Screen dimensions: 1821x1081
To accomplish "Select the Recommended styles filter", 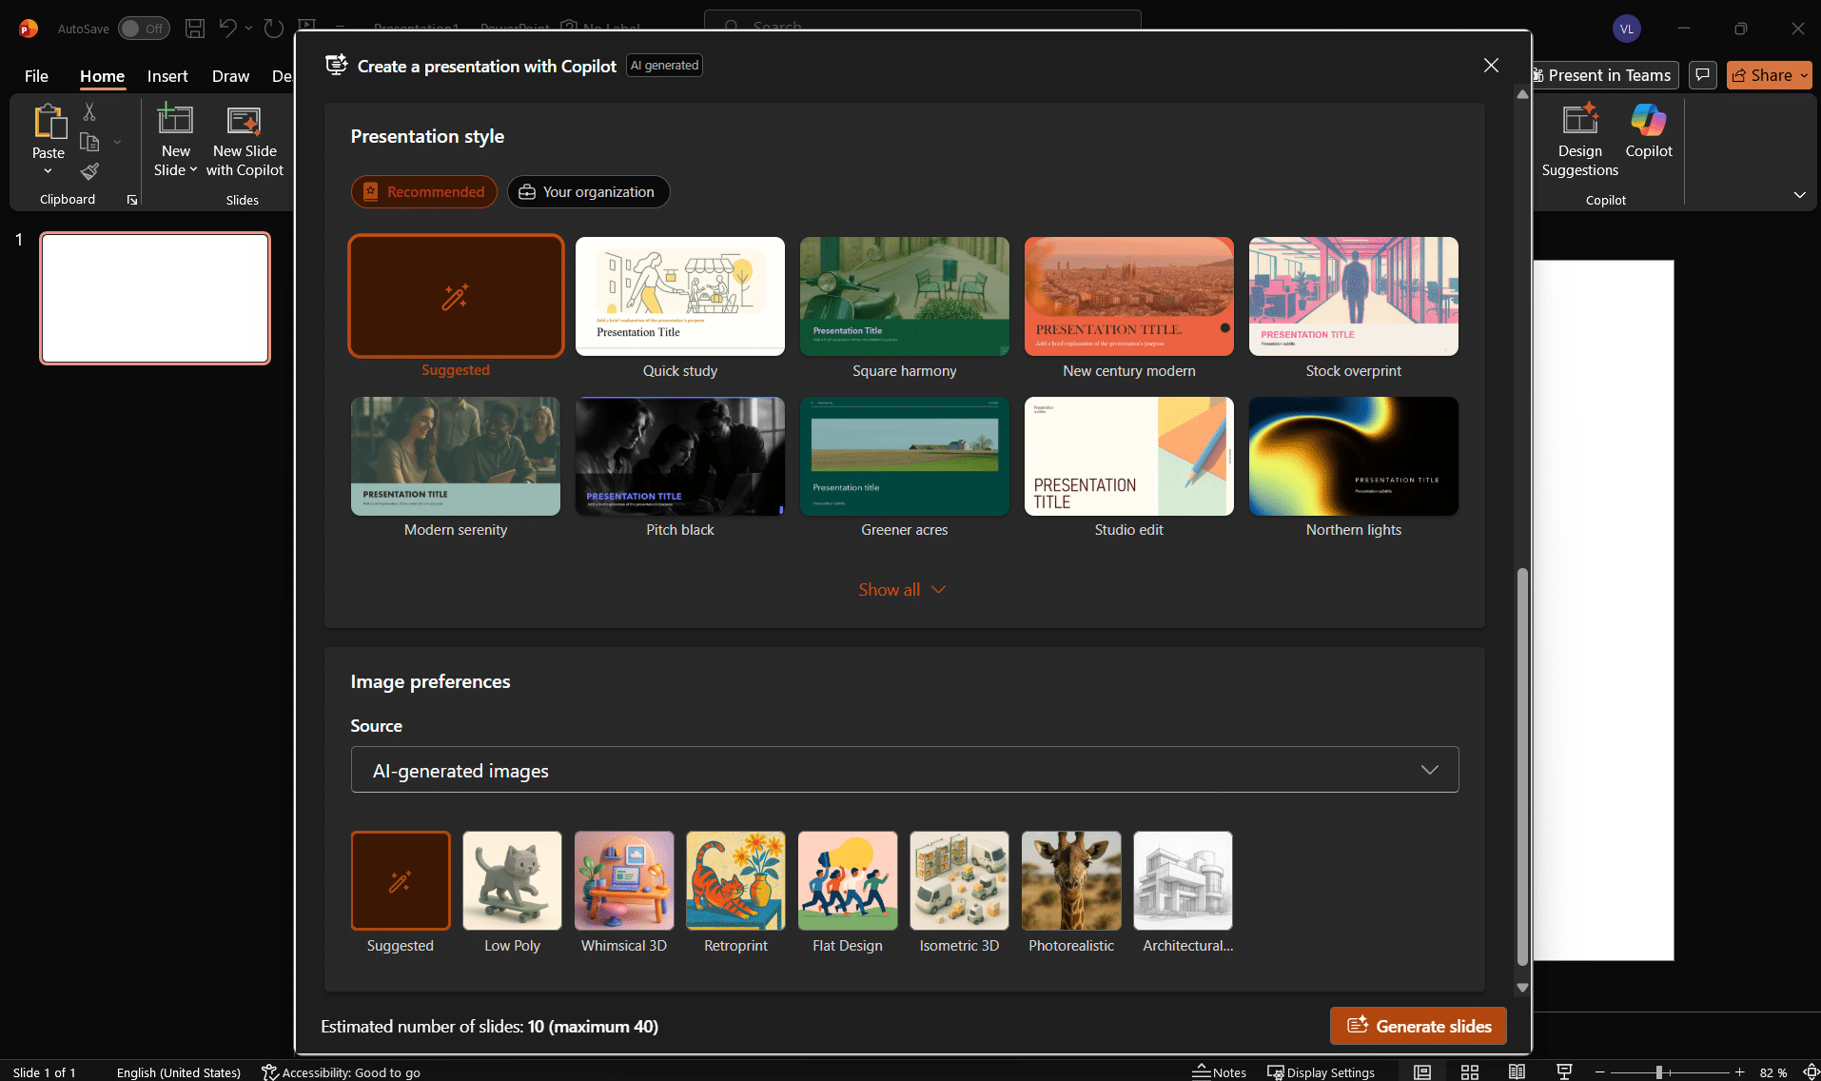I will (x=424, y=192).
